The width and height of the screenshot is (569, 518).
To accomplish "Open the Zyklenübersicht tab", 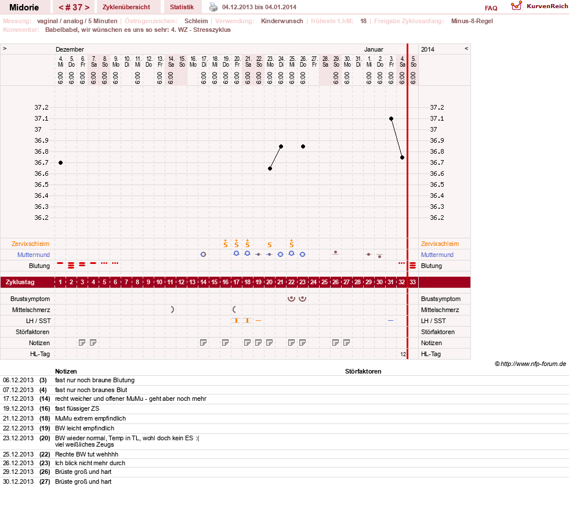I will (x=126, y=8).
